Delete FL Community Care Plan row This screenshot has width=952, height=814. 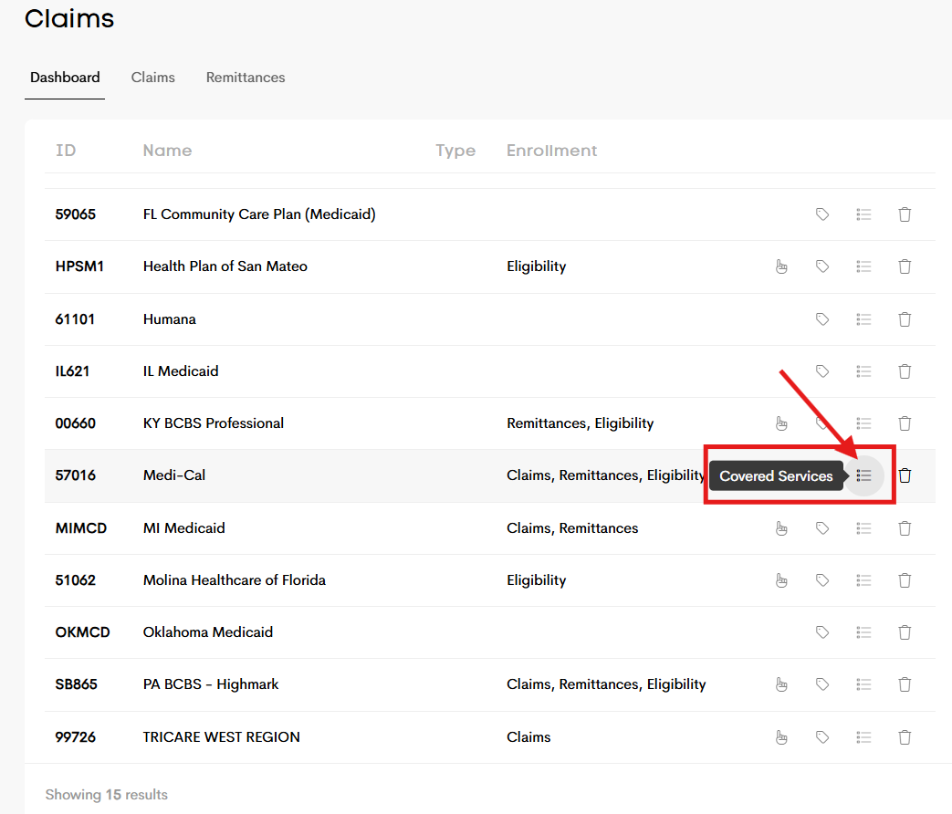[905, 214]
